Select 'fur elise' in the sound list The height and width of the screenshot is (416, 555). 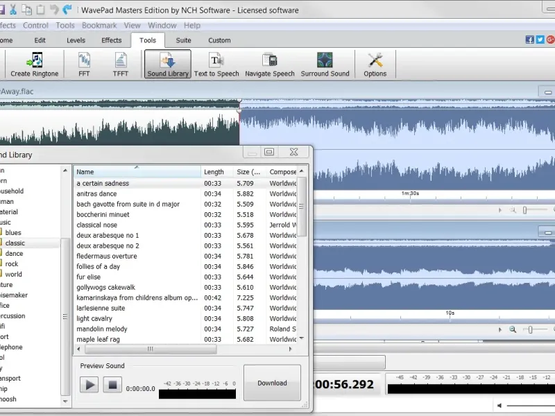click(89, 277)
